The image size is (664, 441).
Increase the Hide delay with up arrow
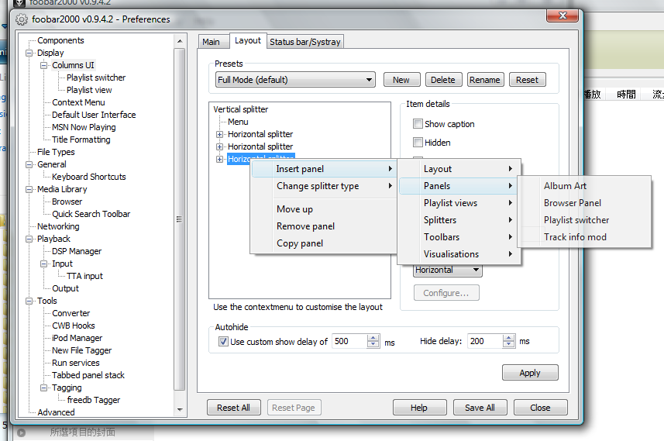coord(508,338)
